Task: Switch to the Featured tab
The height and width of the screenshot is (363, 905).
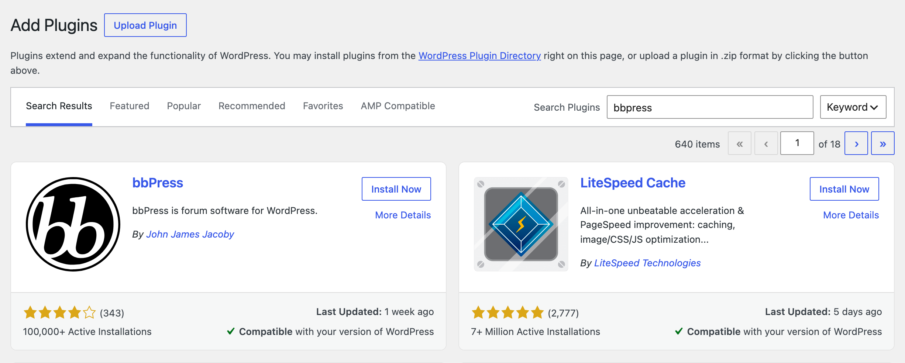Action: (130, 106)
